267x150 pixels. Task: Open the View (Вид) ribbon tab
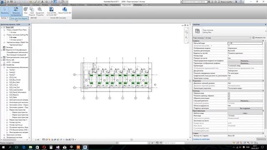click(106, 5)
